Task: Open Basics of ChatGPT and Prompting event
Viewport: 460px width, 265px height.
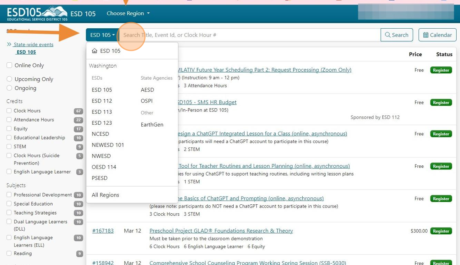Action: (x=251, y=199)
